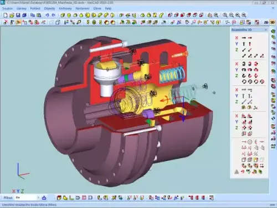
Task: Click third X-axis rotation icon in panel
Action: click(x=256, y=64)
